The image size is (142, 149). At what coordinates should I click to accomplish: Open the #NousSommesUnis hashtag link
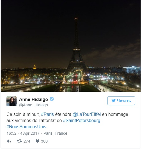click(26, 127)
